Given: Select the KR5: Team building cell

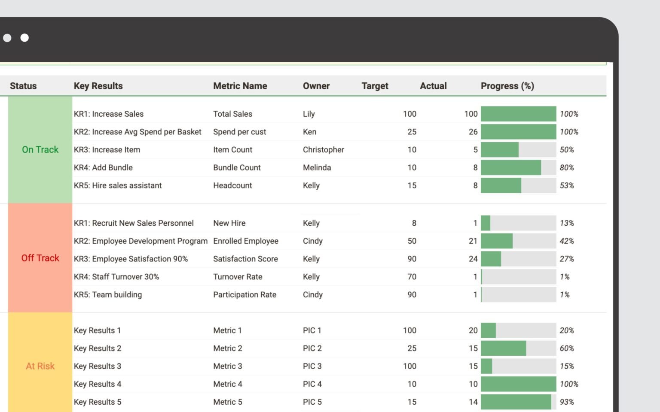Looking at the screenshot, I should pyautogui.click(x=107, y=295).
